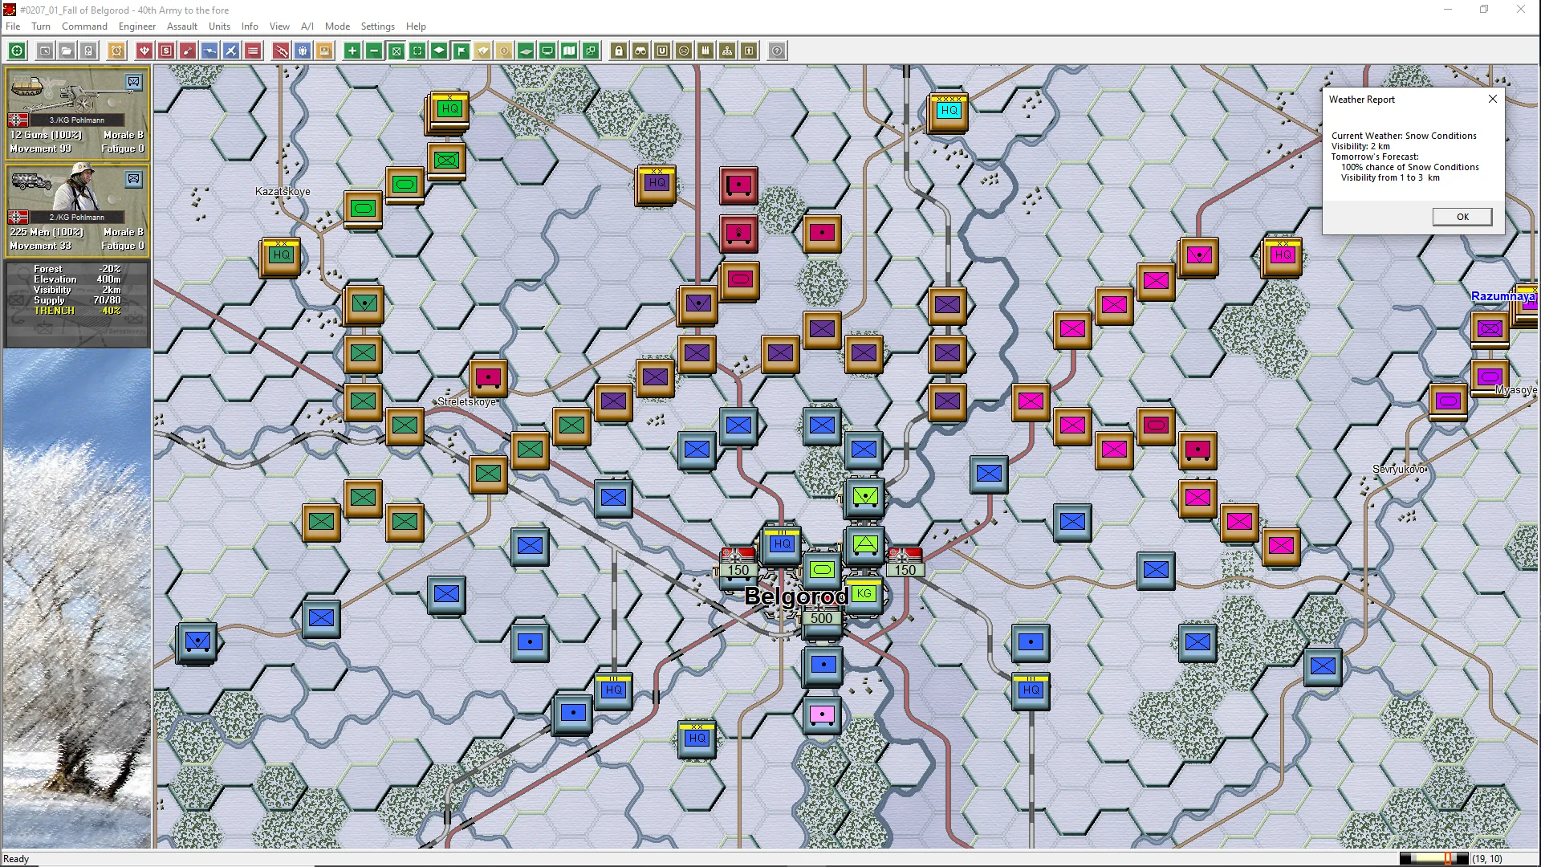Click the organization chart toolbar icon

(727, 51)
